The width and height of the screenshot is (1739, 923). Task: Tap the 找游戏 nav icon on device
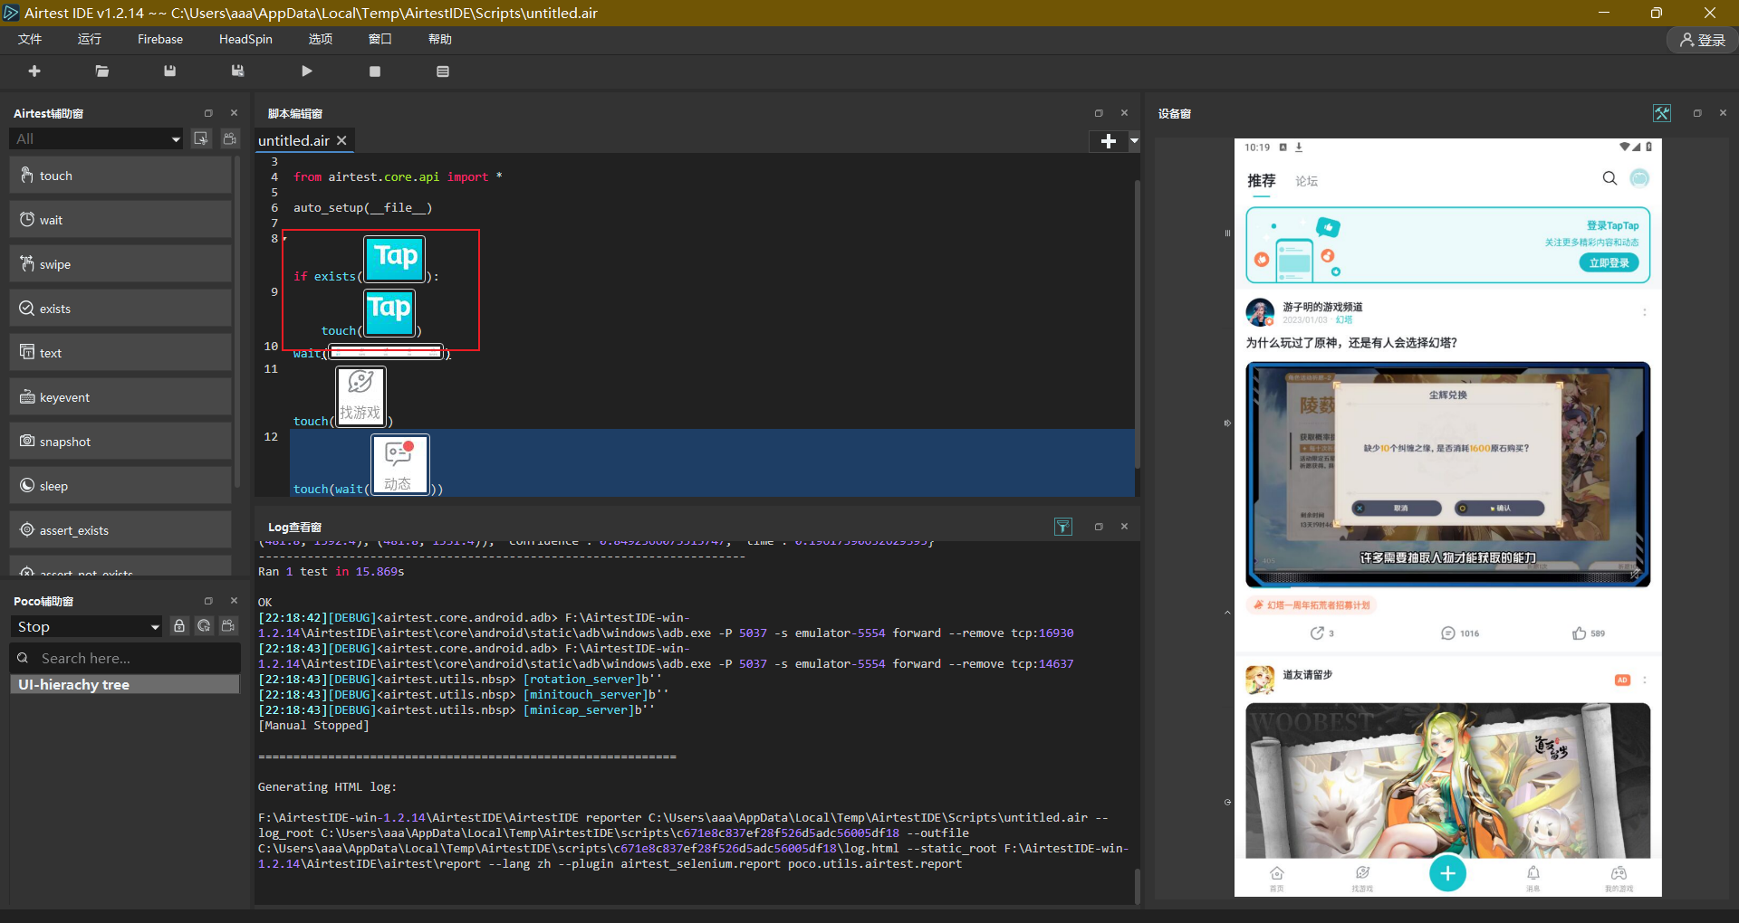[x=1362, y=877]
